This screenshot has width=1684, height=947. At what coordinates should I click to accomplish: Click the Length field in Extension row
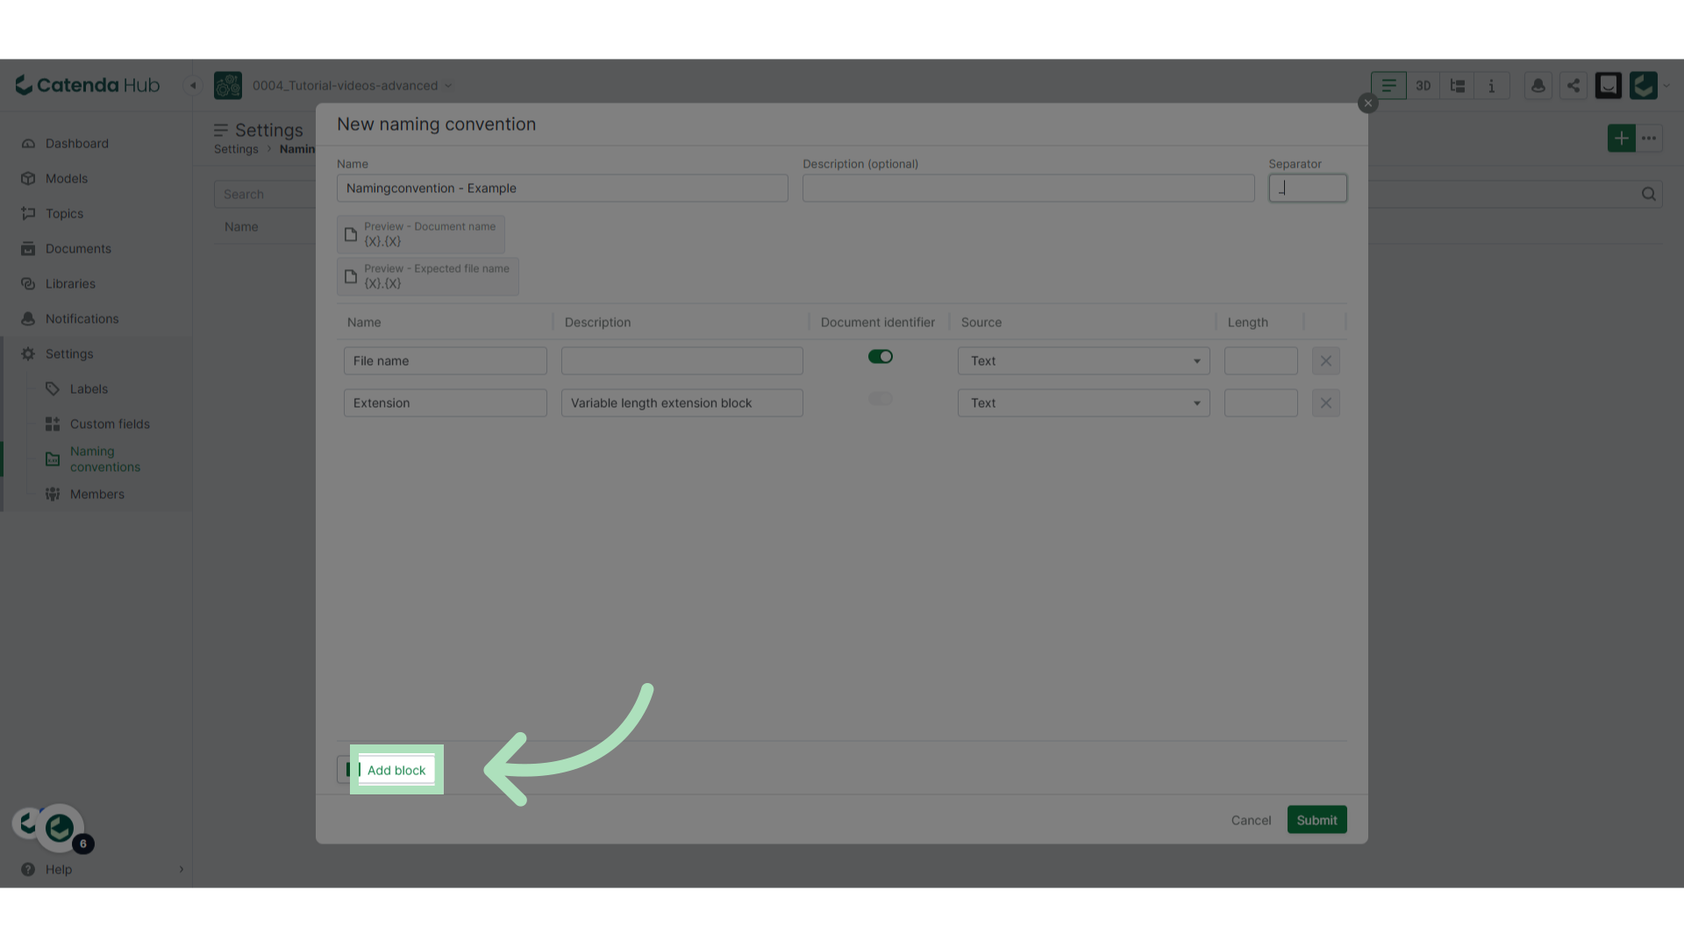click(x=1260, y=402)
